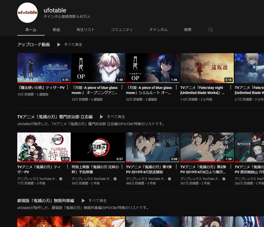Open options menu for 月姫 オープニングアニメ video

(122, 87)
